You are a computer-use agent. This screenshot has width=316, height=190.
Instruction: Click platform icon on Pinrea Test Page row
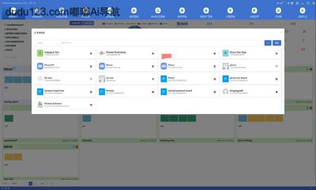(x=276, y=53)
